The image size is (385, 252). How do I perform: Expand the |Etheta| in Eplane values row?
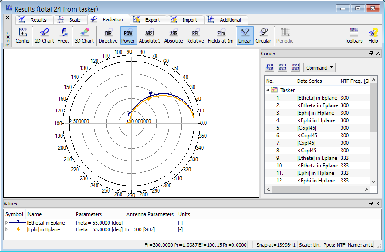(6, 223)
